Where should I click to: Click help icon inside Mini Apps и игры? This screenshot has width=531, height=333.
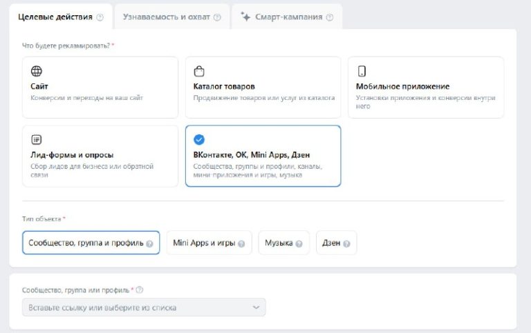coord(241,243)
